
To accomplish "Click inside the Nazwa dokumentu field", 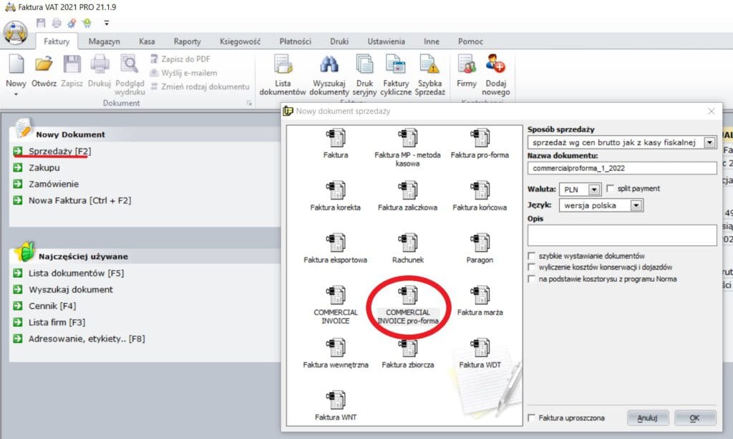I will (x=621, y=167).
